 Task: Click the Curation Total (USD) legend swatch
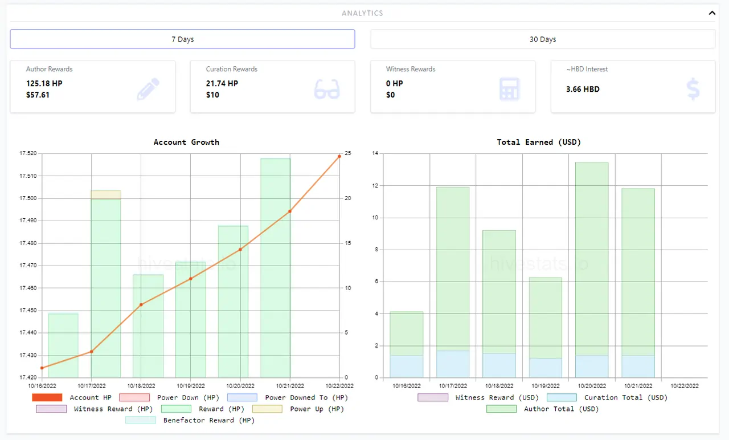point(562,397)
